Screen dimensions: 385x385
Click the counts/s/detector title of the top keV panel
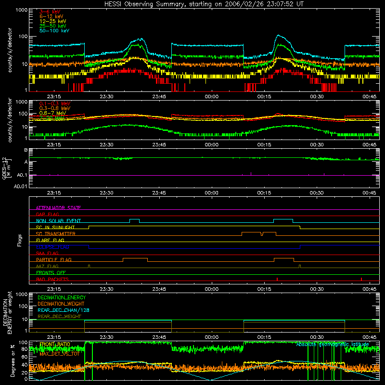(x=10, y=50)
